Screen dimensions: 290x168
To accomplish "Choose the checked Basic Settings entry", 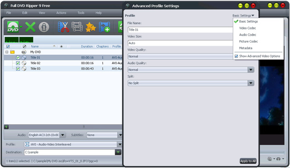I will click(x=248, y=21).
